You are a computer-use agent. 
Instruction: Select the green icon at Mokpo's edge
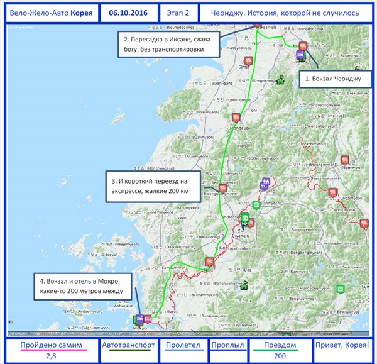pyautogui.click(x=134, y=320)
